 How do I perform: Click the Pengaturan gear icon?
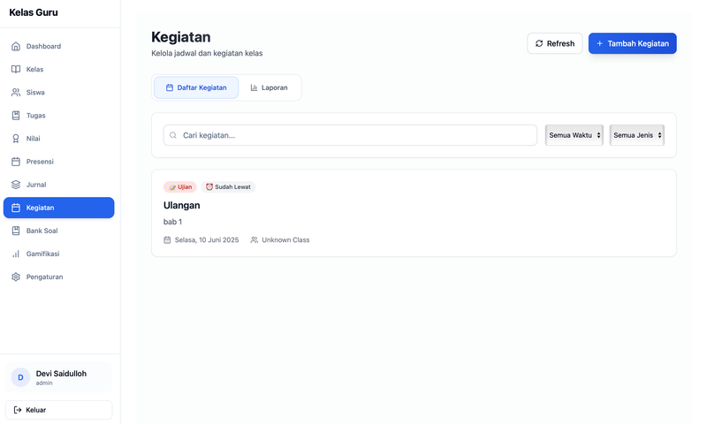point(16,276)
